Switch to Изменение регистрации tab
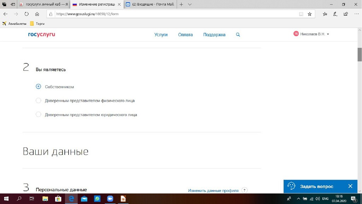This screenshot has height=204, width=362. point(97,4)
